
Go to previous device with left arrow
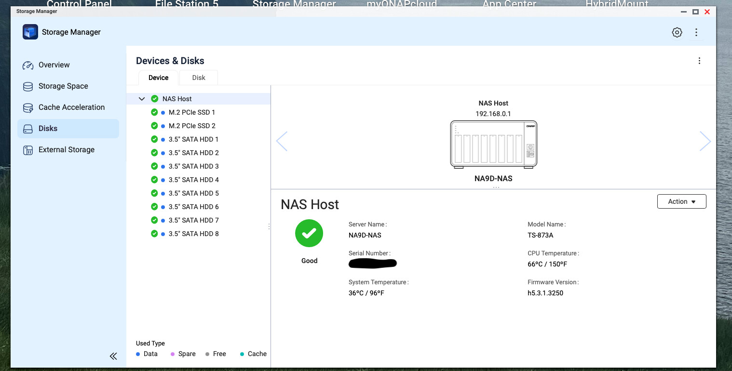click(x=282, y=141)
